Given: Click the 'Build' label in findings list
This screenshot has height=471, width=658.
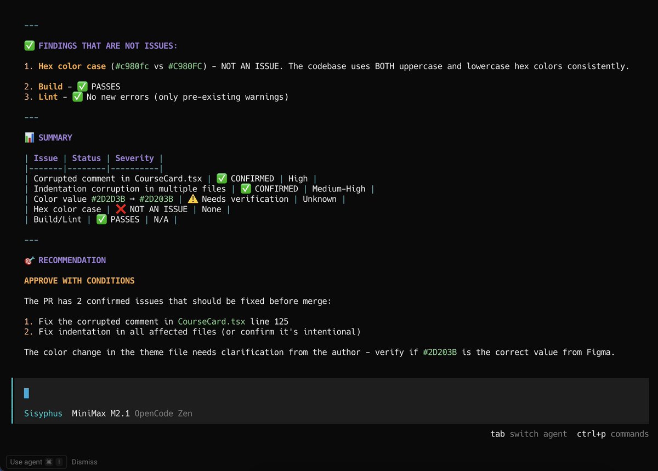Looking at the screenshot, I should [50, 87].
